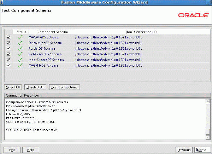Go back with the Previous button
The width and height of the screenshot is (212, 154).
tap(184, 150)
